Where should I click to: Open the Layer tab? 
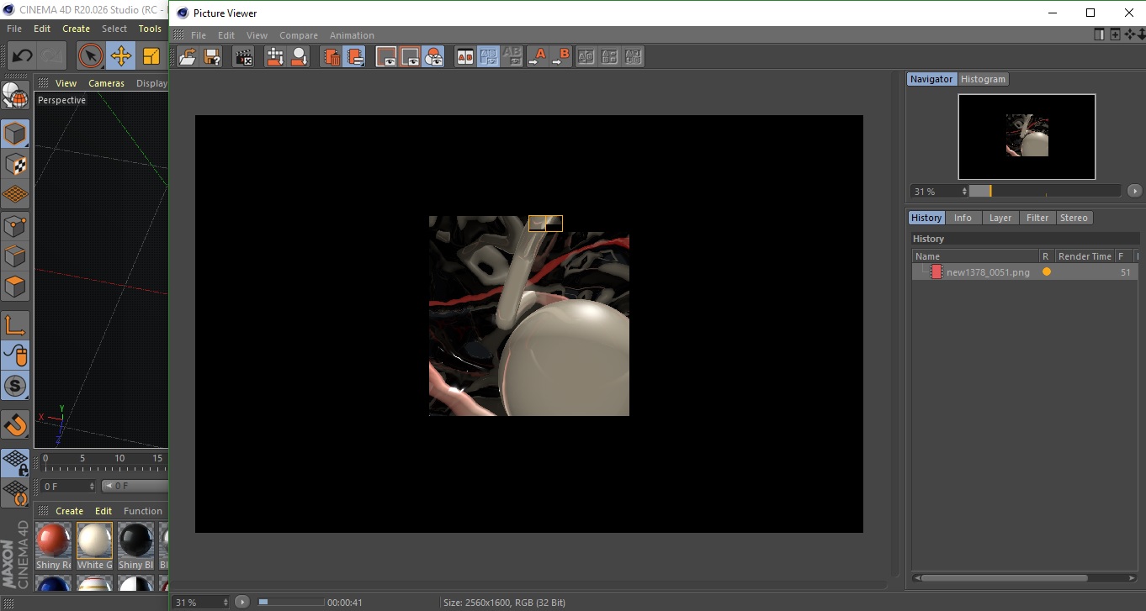tap(1000, 218)
